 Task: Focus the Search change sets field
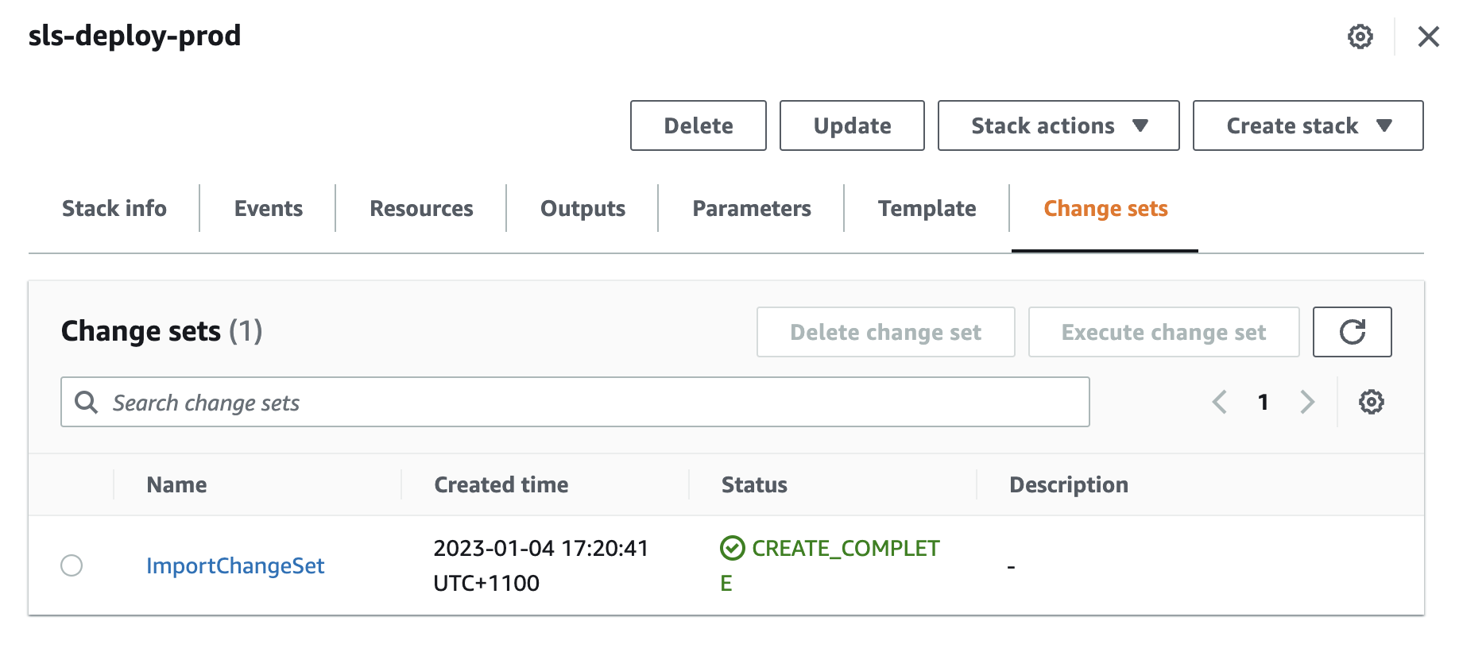tap(575, 402)
